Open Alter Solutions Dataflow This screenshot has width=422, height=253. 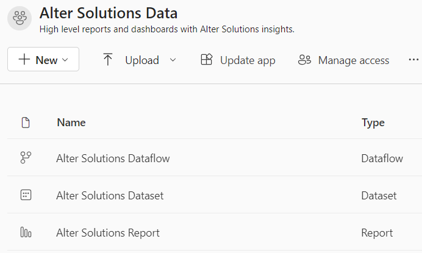[x=113, y=159]
